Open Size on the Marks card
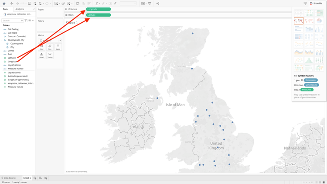 (50, 47)
